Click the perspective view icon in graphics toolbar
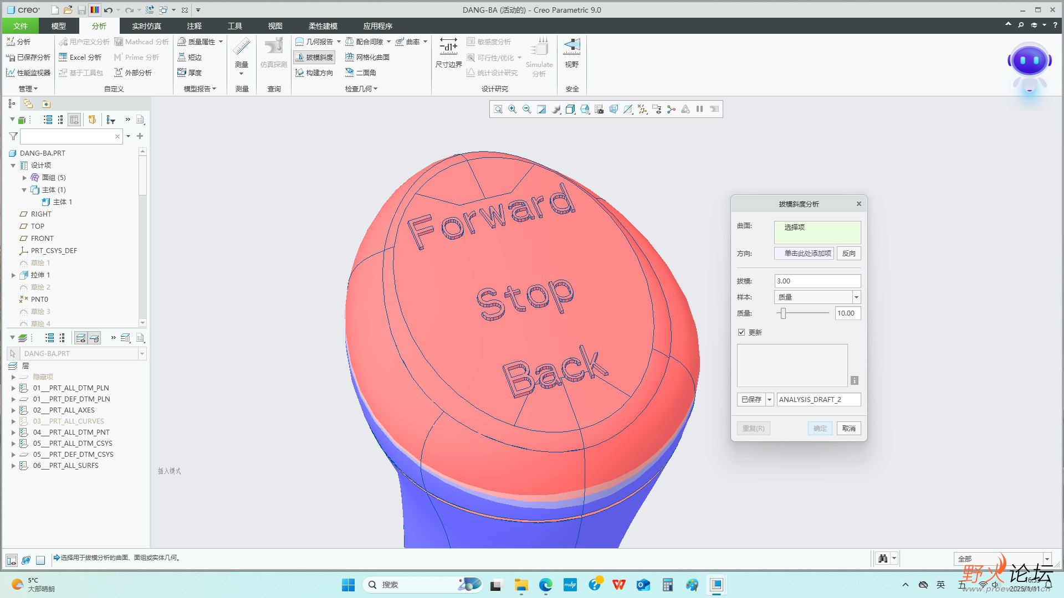The image size is (1064, 598). [613, 109]
